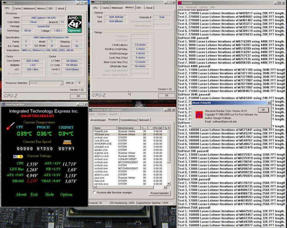Click the left CPU-Z window title icon

[x=4, y=3]
